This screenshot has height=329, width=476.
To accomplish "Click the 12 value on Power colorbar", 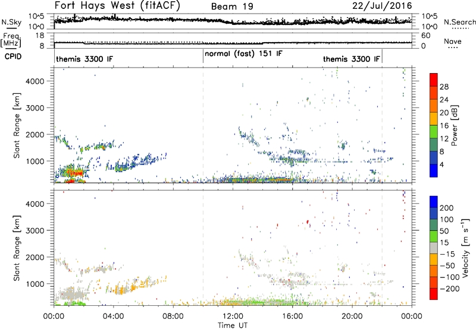I will click(444, 139).
